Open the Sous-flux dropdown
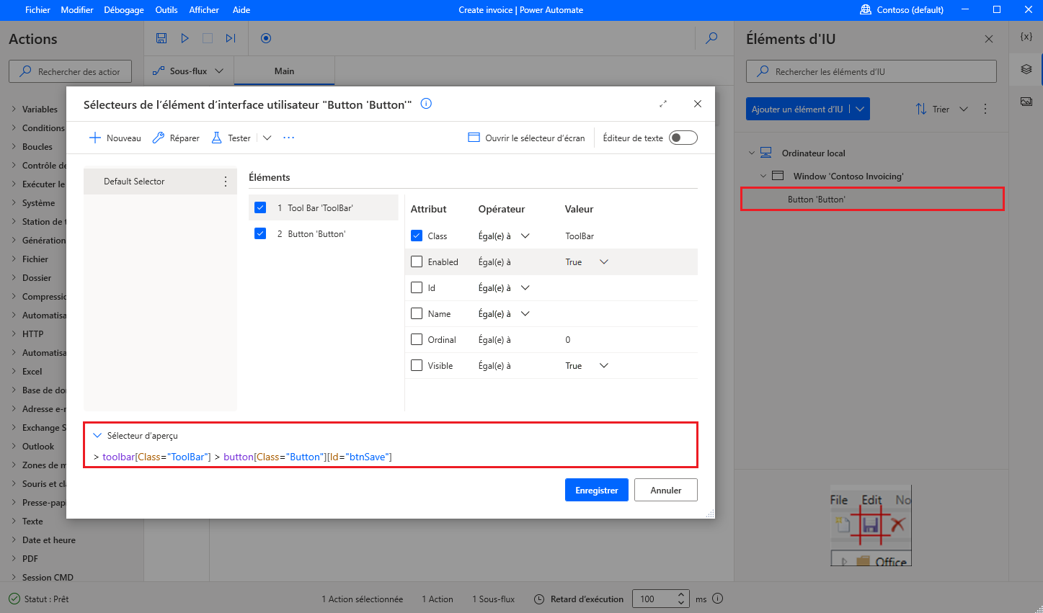The image size is (1043, 613). click(x=189, y=71)
